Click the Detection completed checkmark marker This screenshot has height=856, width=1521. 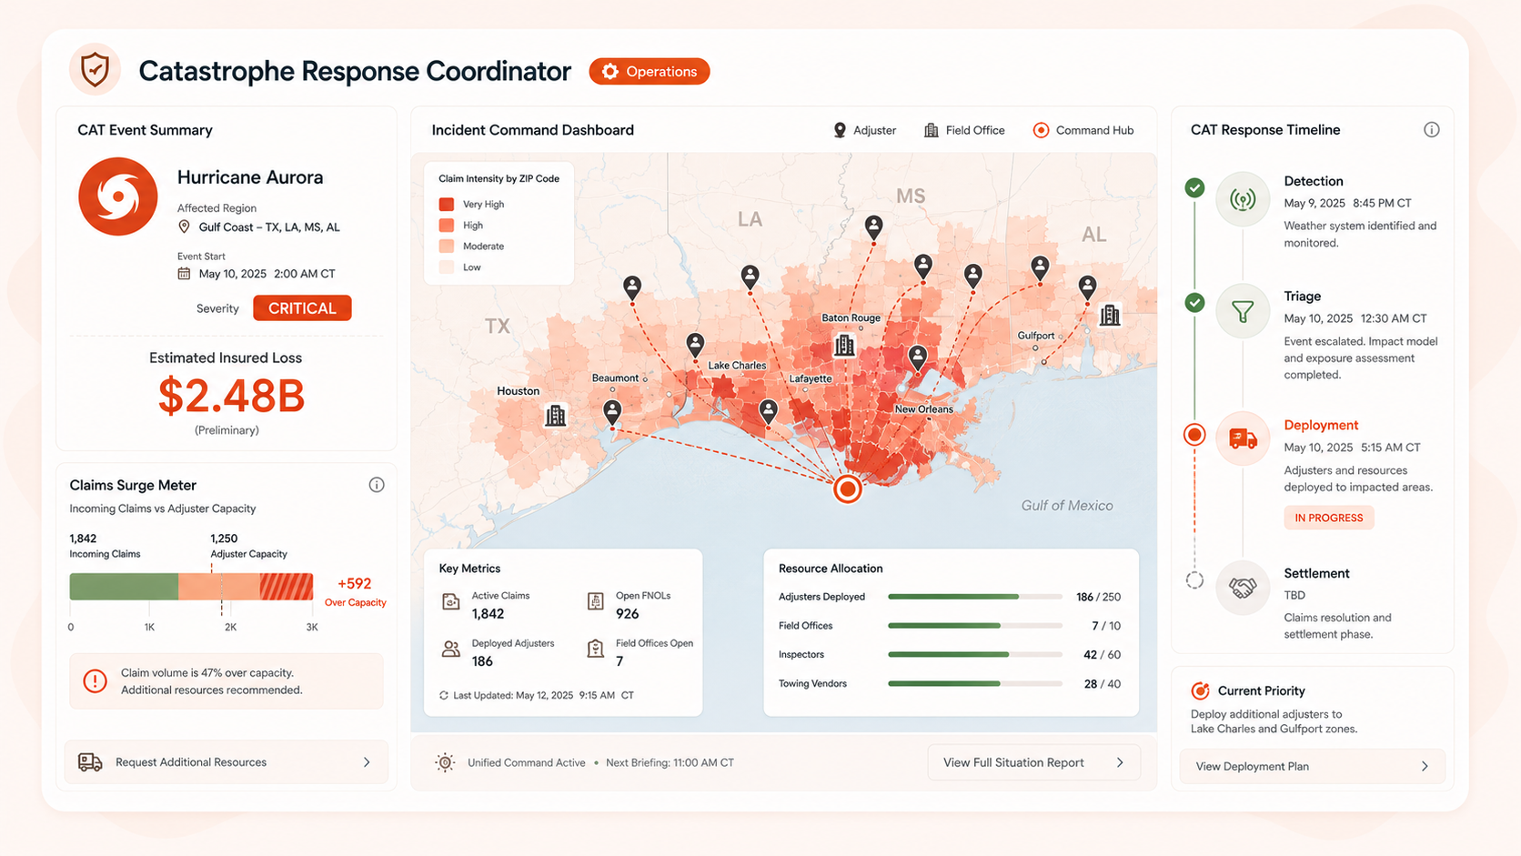click(1195, 187)
